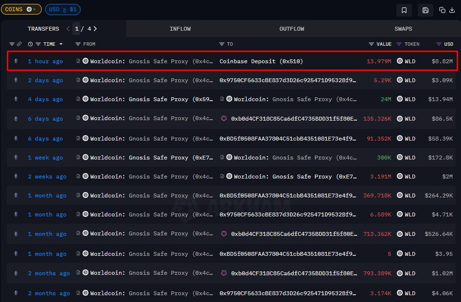Toggle TIME column sort arrow

61,44
